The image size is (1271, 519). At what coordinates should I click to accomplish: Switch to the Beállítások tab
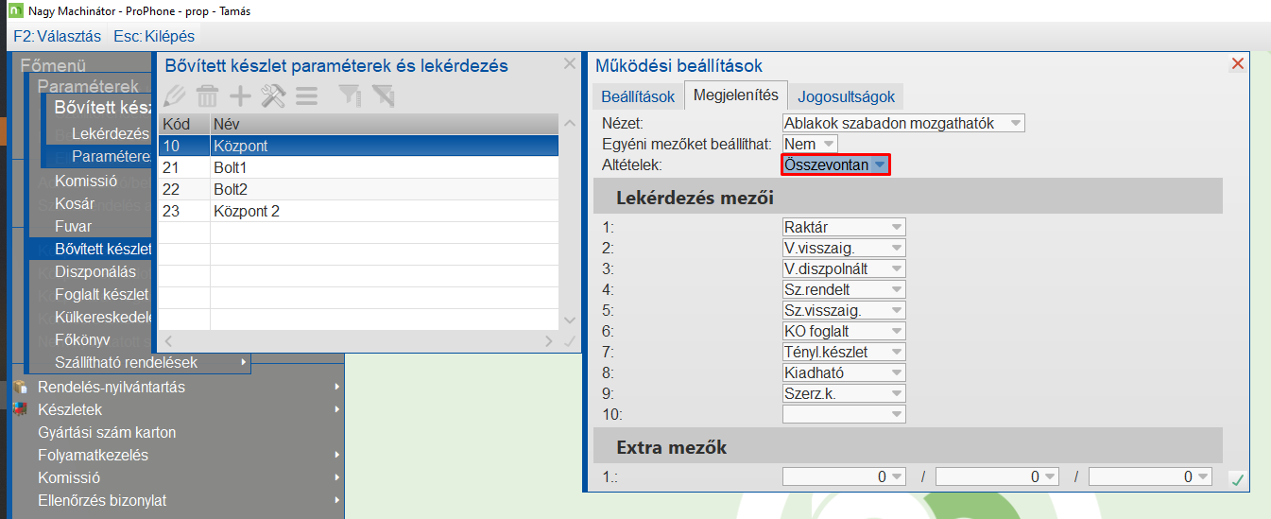click(638, 96)
